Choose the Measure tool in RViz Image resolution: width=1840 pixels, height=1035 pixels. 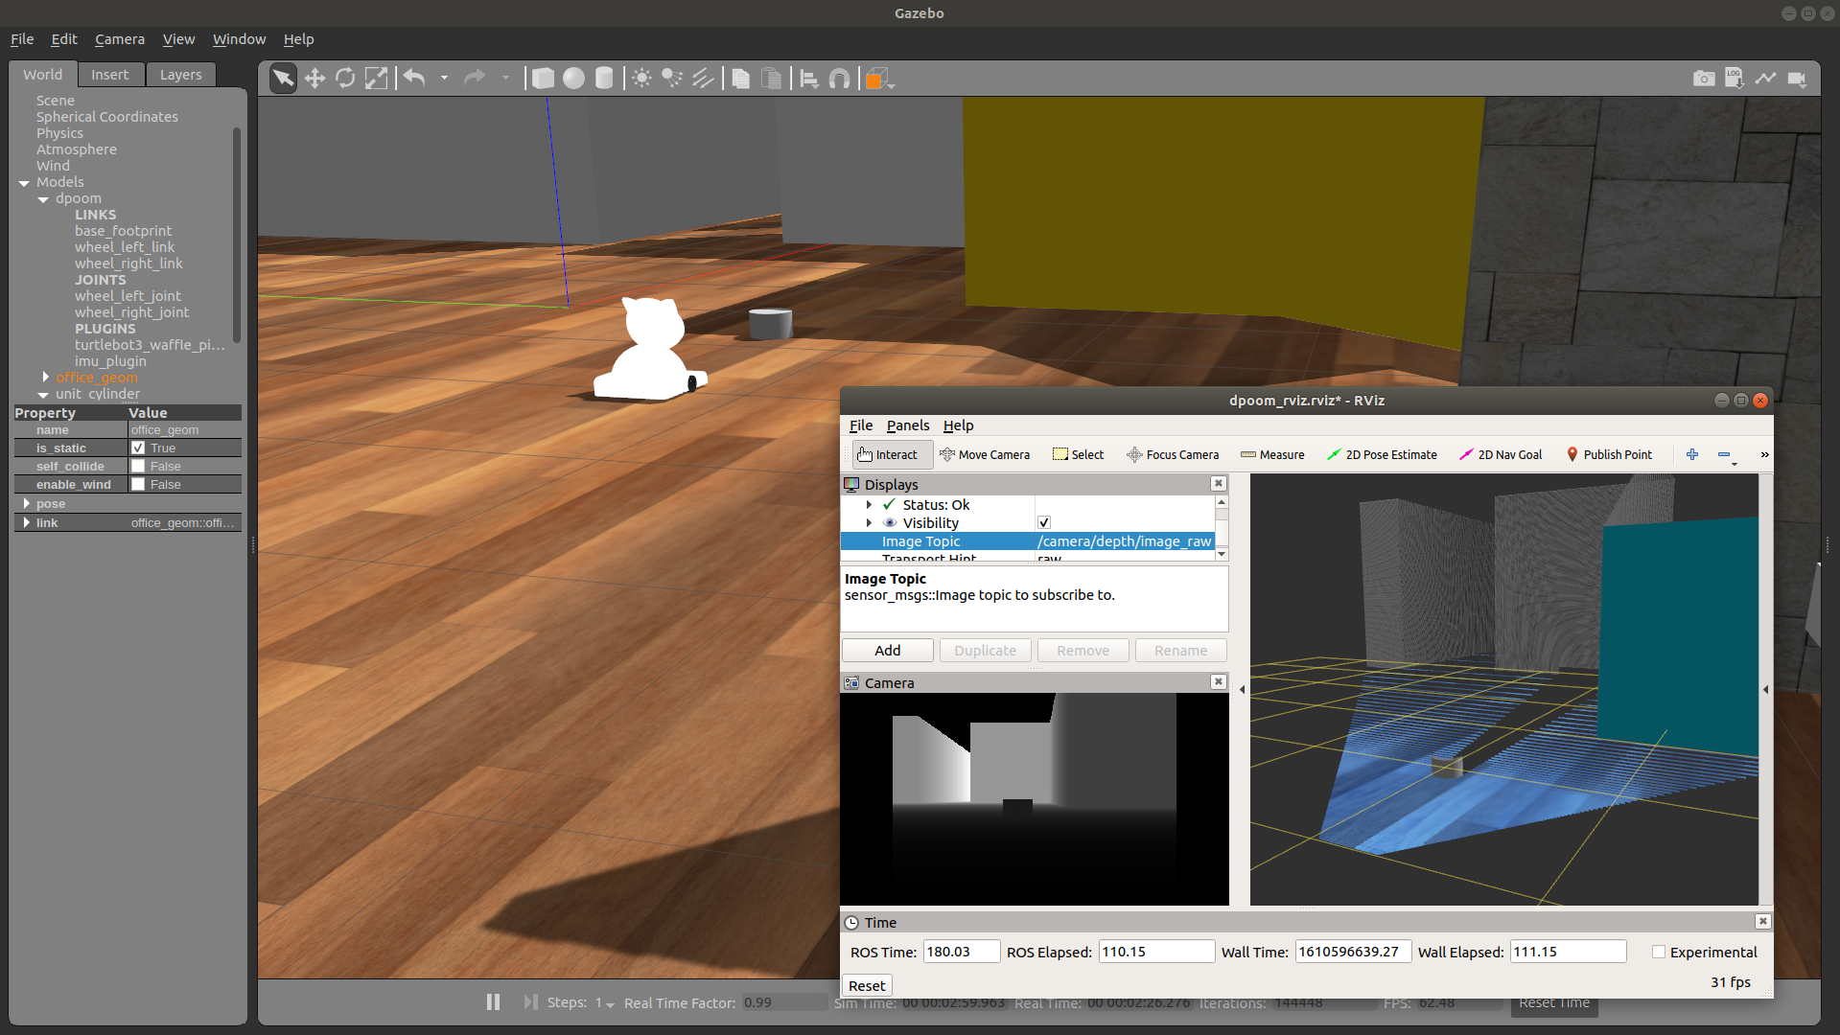tap(1272, 455)
